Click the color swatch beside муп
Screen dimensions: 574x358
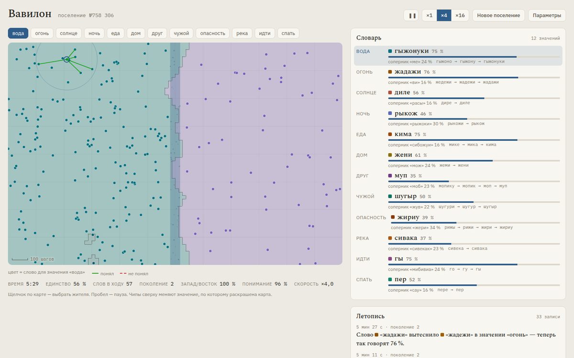(390, 176)
